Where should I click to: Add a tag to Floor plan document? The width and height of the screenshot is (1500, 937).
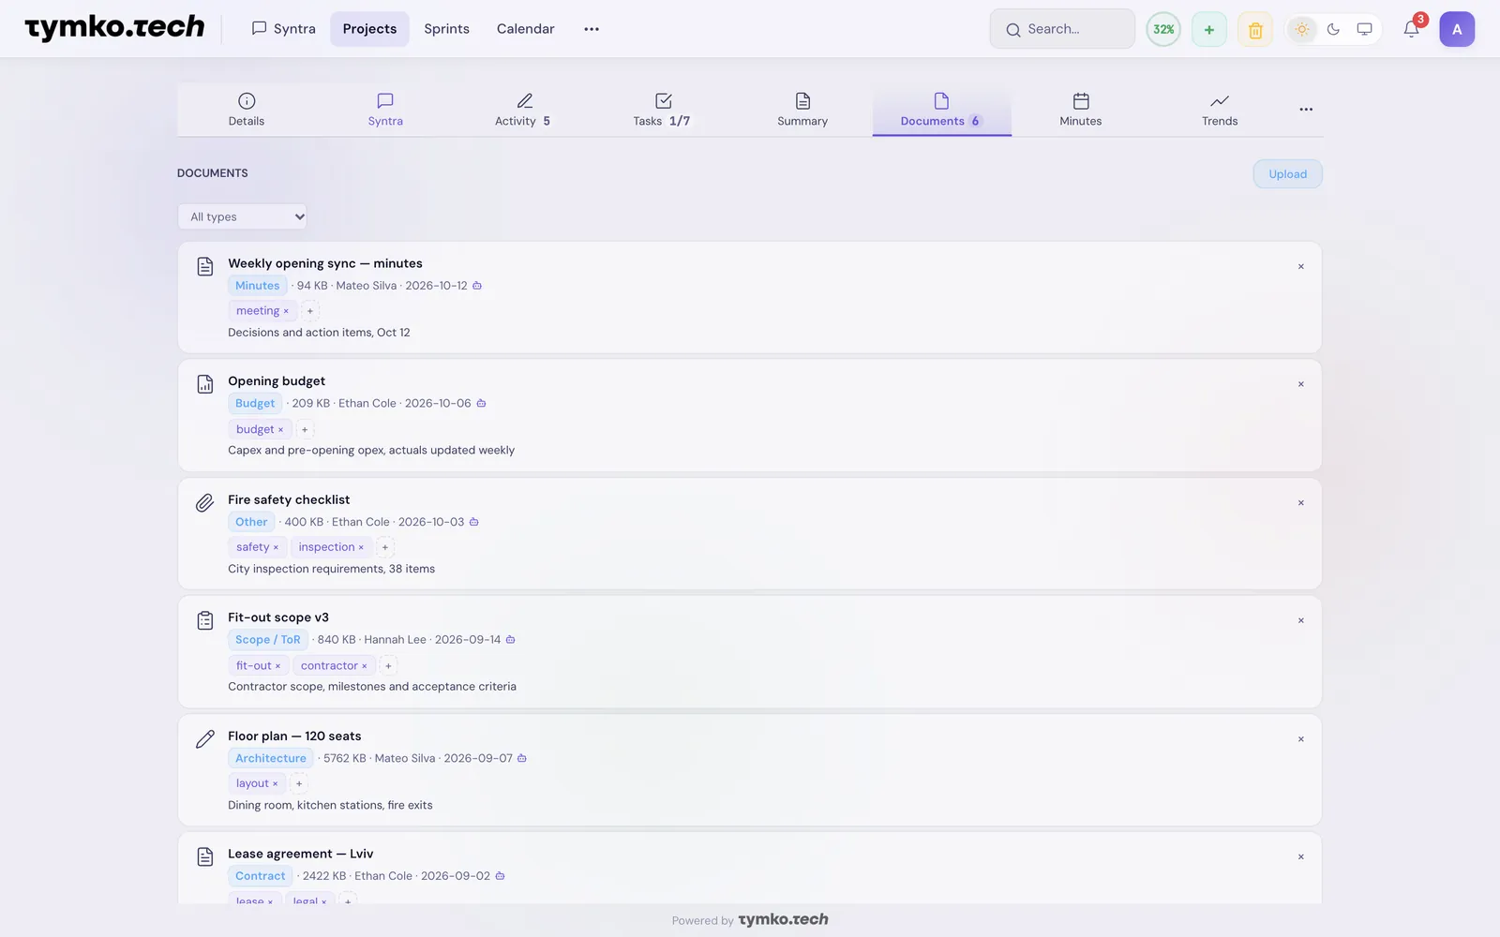[x=299, y=783]
